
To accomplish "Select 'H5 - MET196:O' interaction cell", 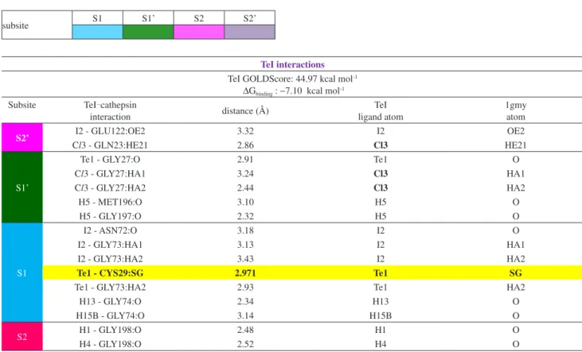I will tap(110, 202).
